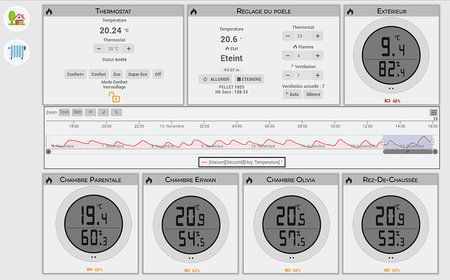The width and height of the screenshot is (450, 280).
Task: Click the room thermostat 20 °C field
Action: (114, 49)
